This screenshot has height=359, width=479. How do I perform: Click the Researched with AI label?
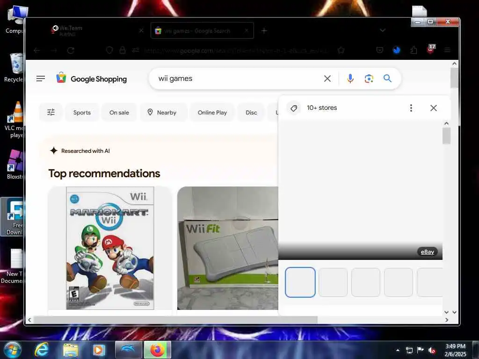pyautogui.click(x=85, y=151)
